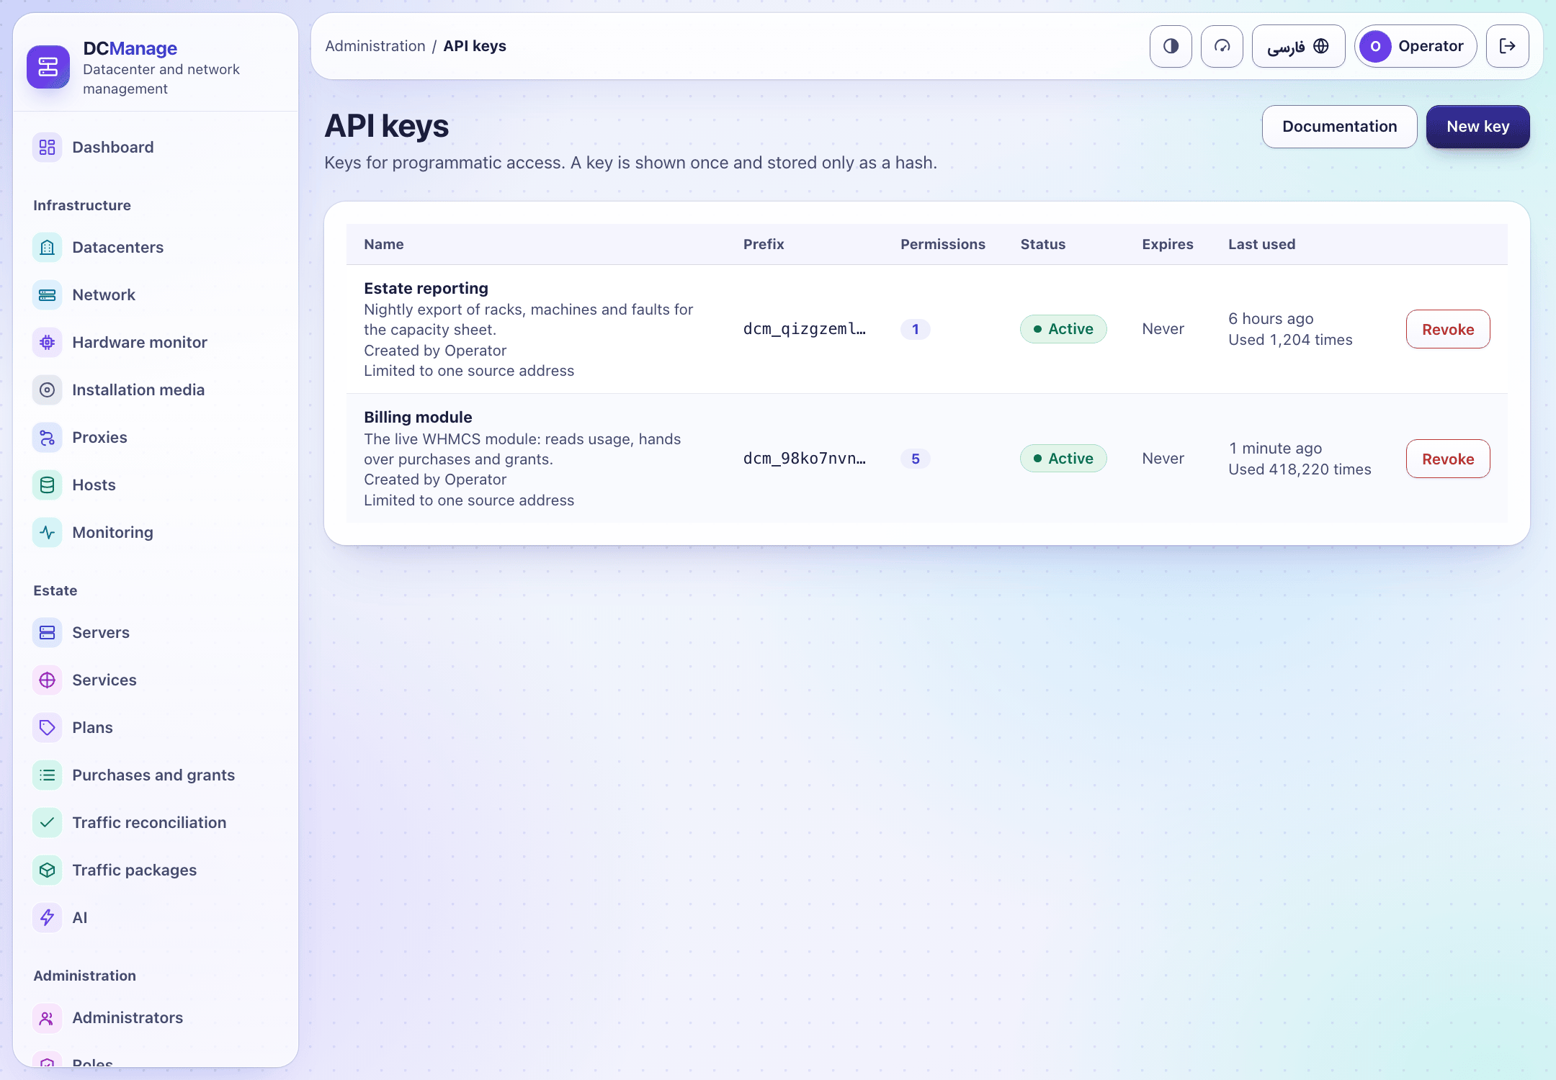The width and height of the screenshot is (1556, 1080).
Task: Navigate to Datacenters
Action: pos(156,248)
